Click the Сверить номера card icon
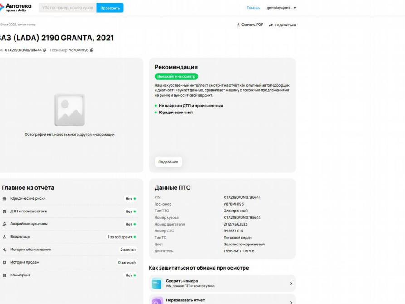Viewport: 405px width, 304px height. tap(157, 284)
